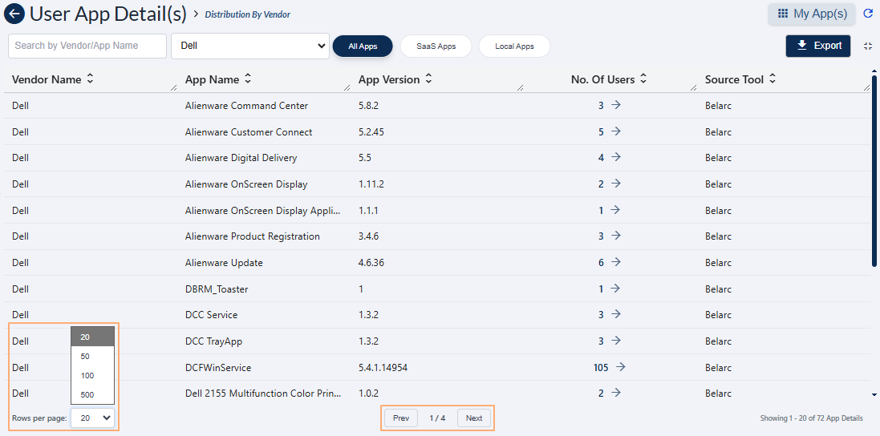Open users arrow for Alienware Customer Connect

pos(615,131)
